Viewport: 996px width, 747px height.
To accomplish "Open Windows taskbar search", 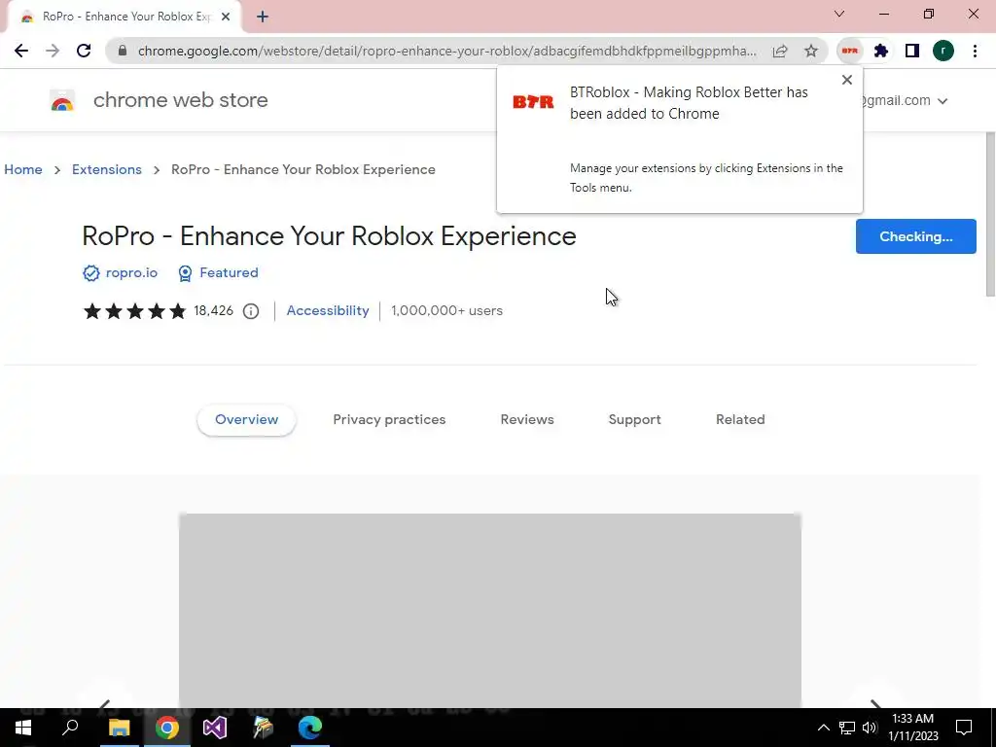I will point(70,728).
